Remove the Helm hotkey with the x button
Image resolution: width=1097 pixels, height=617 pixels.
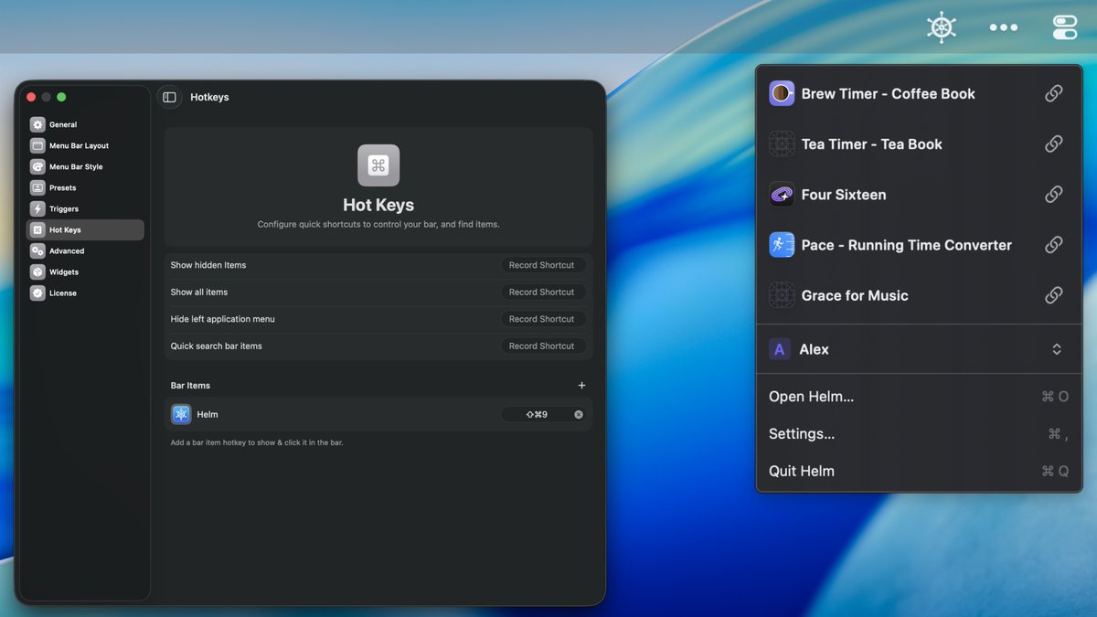coord(578,414)
